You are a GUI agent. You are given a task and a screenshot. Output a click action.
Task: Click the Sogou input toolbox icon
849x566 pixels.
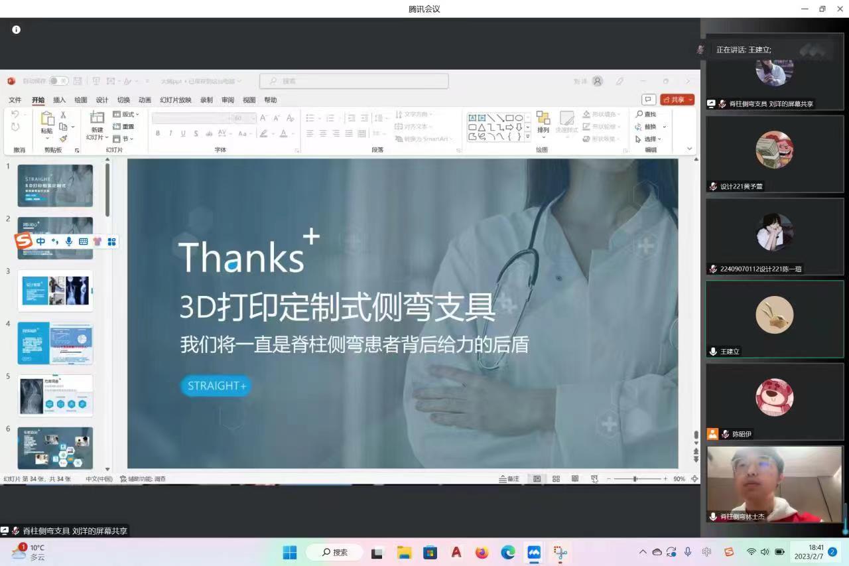(x=111, y=242)
